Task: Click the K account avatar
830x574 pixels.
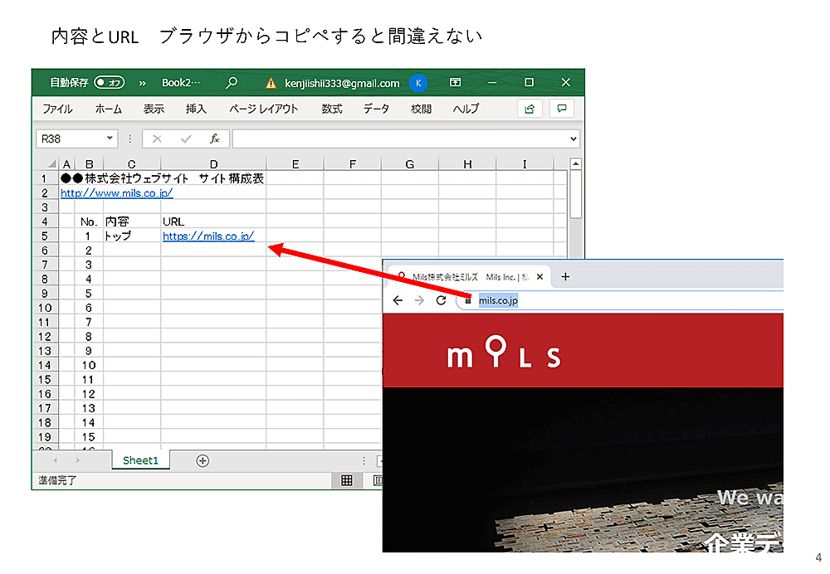Action: (419, 83)
